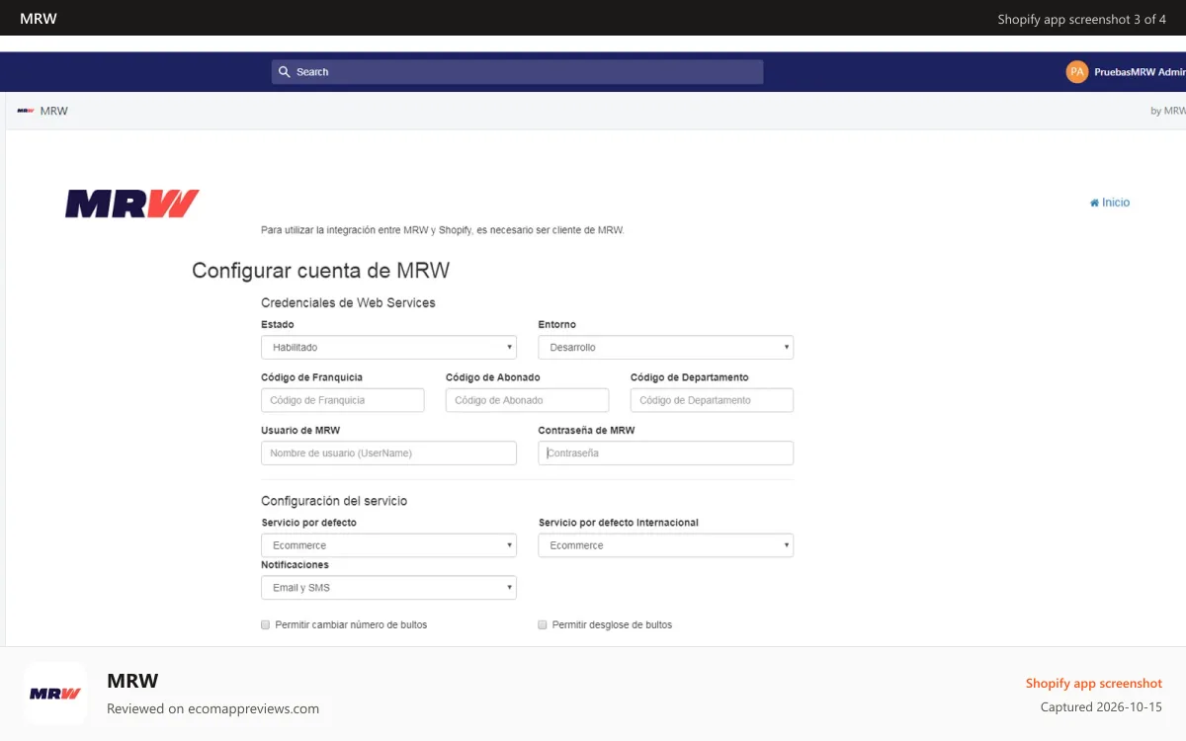Open the Notificaciones dropdown
Image resolution: width=1186 pixels, height=741 pixels.
click(388, 588)
